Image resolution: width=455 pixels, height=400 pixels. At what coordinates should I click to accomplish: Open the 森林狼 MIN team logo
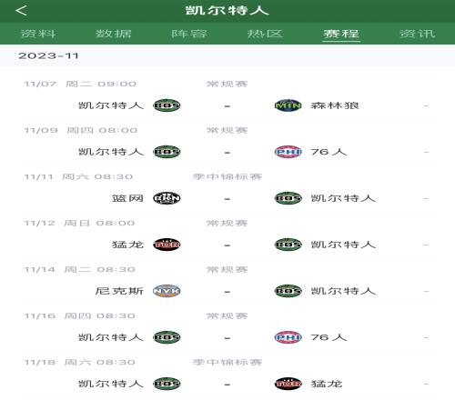(288, 105)
